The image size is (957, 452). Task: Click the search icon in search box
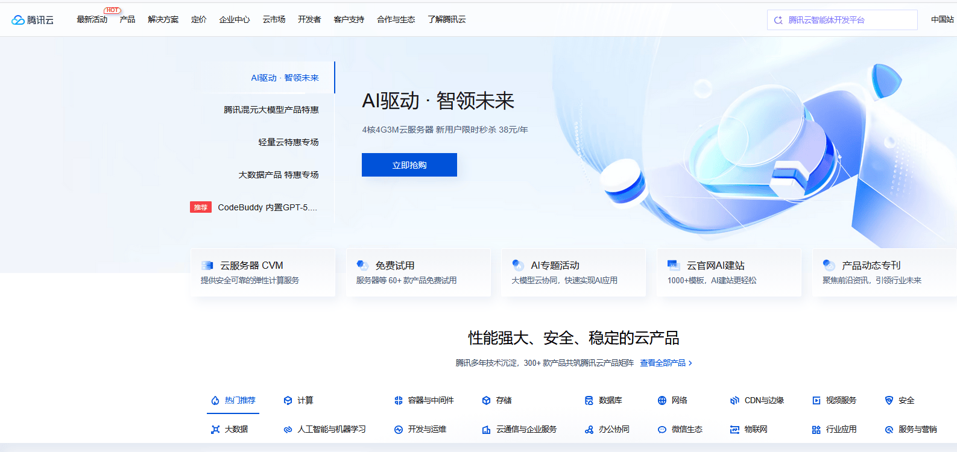(x=779, y=20)
